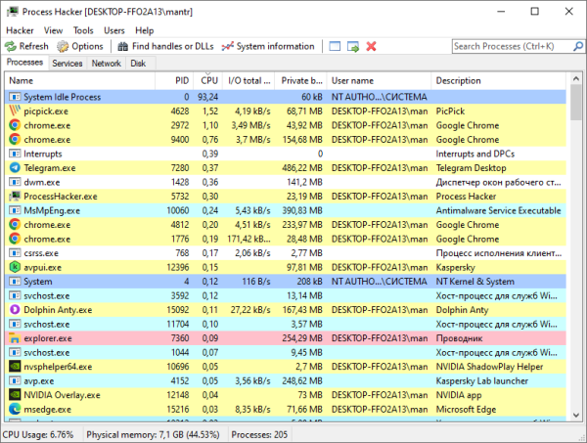Screen dimensions: 587x443
Task: Open Find handles or DLLs
Action: 164,46
